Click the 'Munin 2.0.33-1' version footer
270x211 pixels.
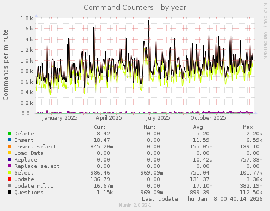pyautogui.click(x=135, y=205)
